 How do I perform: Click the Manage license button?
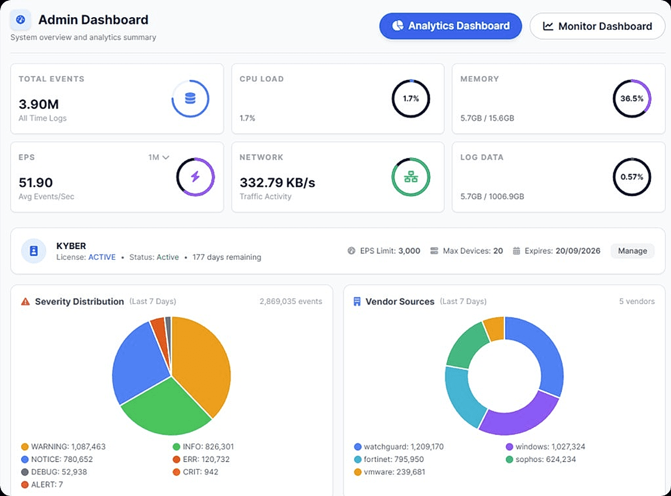click(x=632, y=251)
